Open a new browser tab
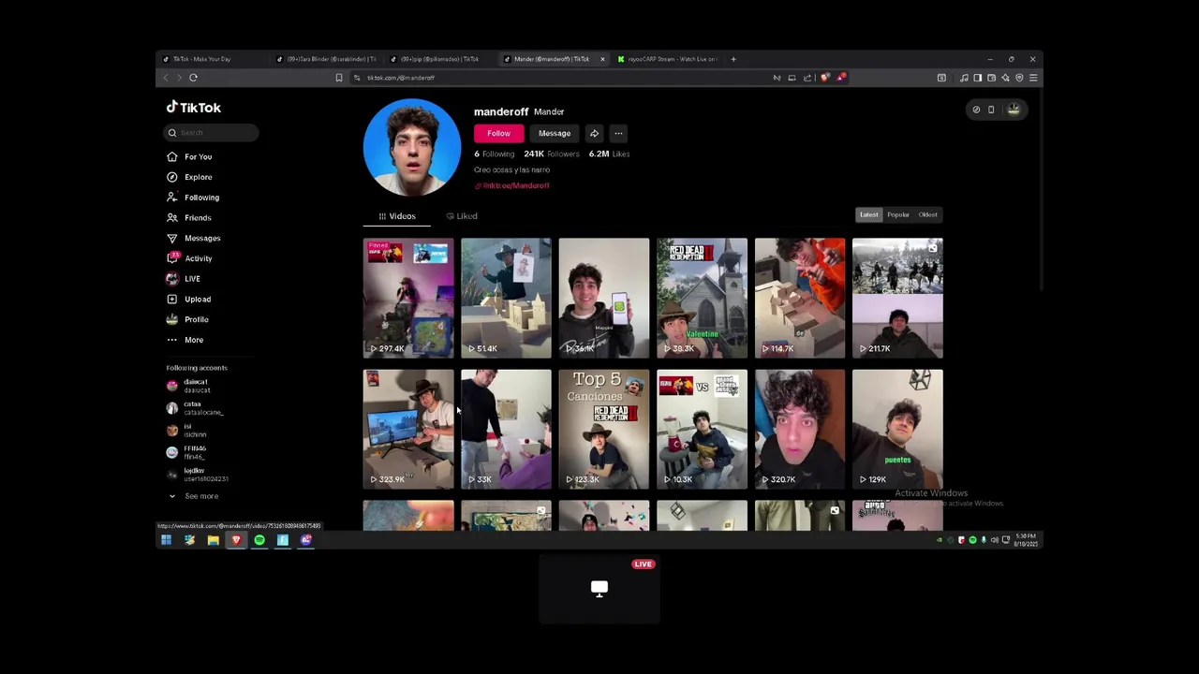Screen dimensions: 1199x674 point(733,59)
